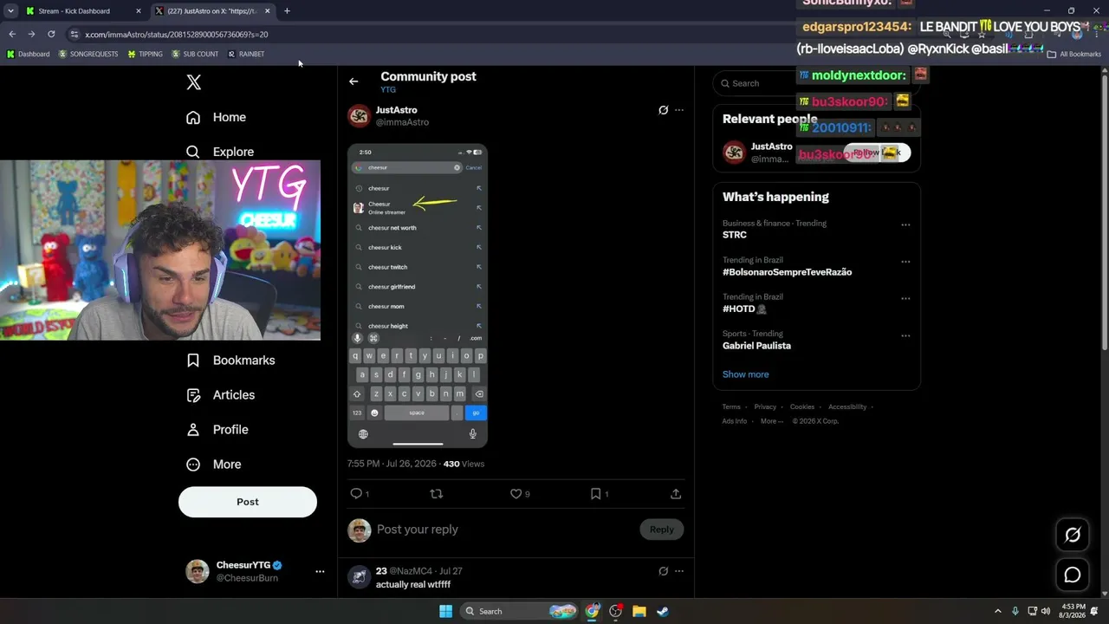Open the phone screenshot image in the post

418,296
